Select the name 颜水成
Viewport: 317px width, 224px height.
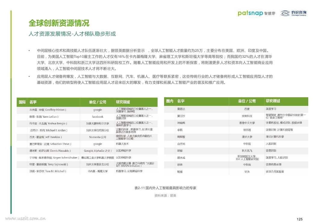tap(181, 158)
